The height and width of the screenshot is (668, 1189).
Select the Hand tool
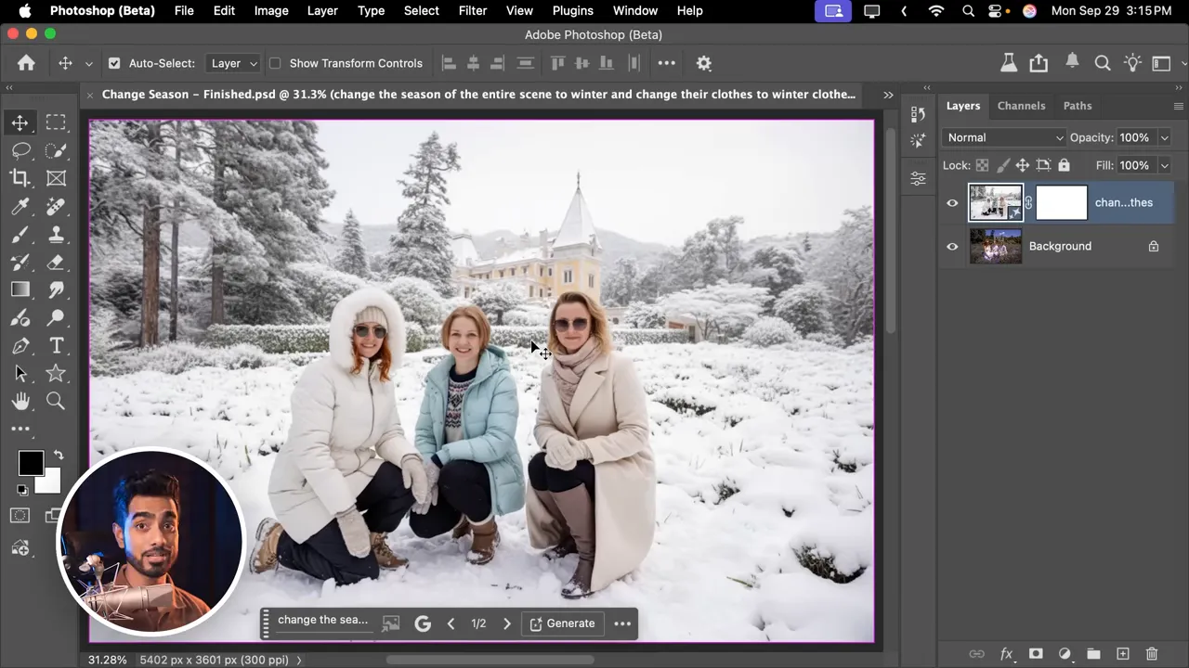(20, 401)
